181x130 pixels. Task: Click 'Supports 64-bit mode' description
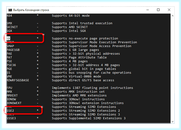71,16
